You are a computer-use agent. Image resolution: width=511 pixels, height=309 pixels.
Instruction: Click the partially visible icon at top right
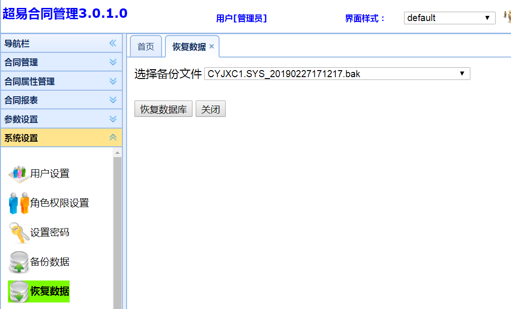pyautogui.click(x=507, y=17)
